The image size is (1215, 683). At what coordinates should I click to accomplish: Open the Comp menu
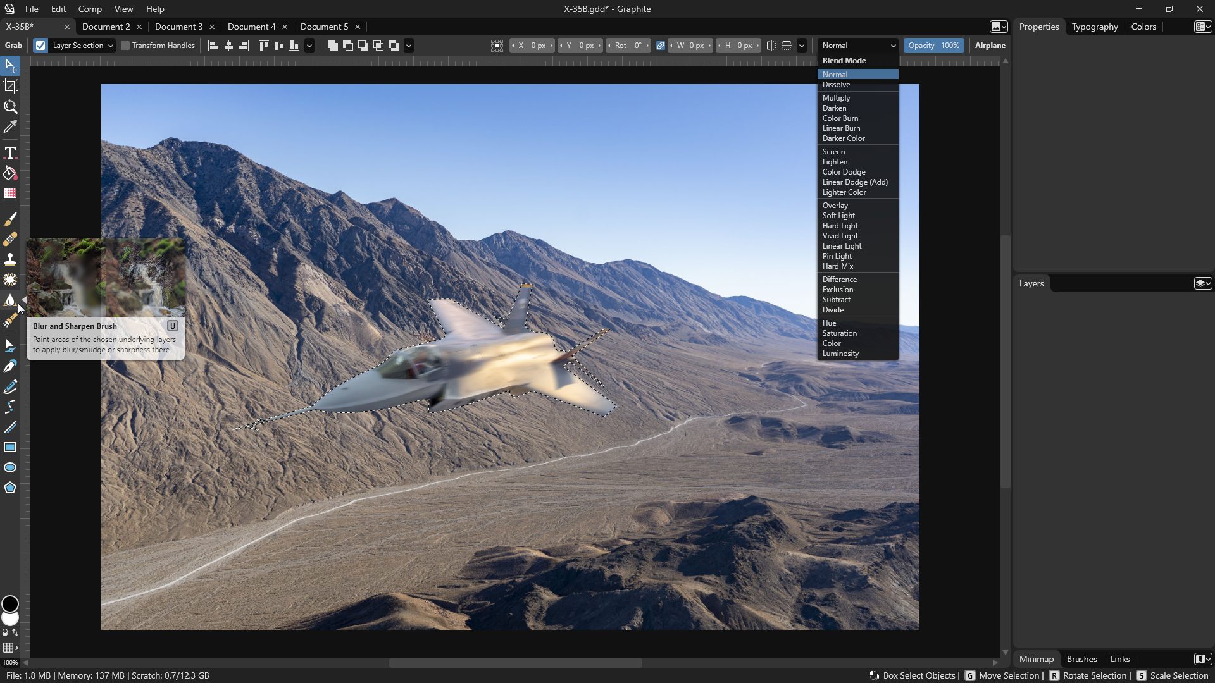pyautogui.click(x=90, y=9)
